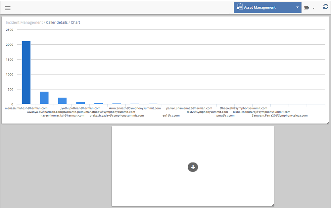Click the Asset Management clipboard gear icon

click(x=240, y=7)
